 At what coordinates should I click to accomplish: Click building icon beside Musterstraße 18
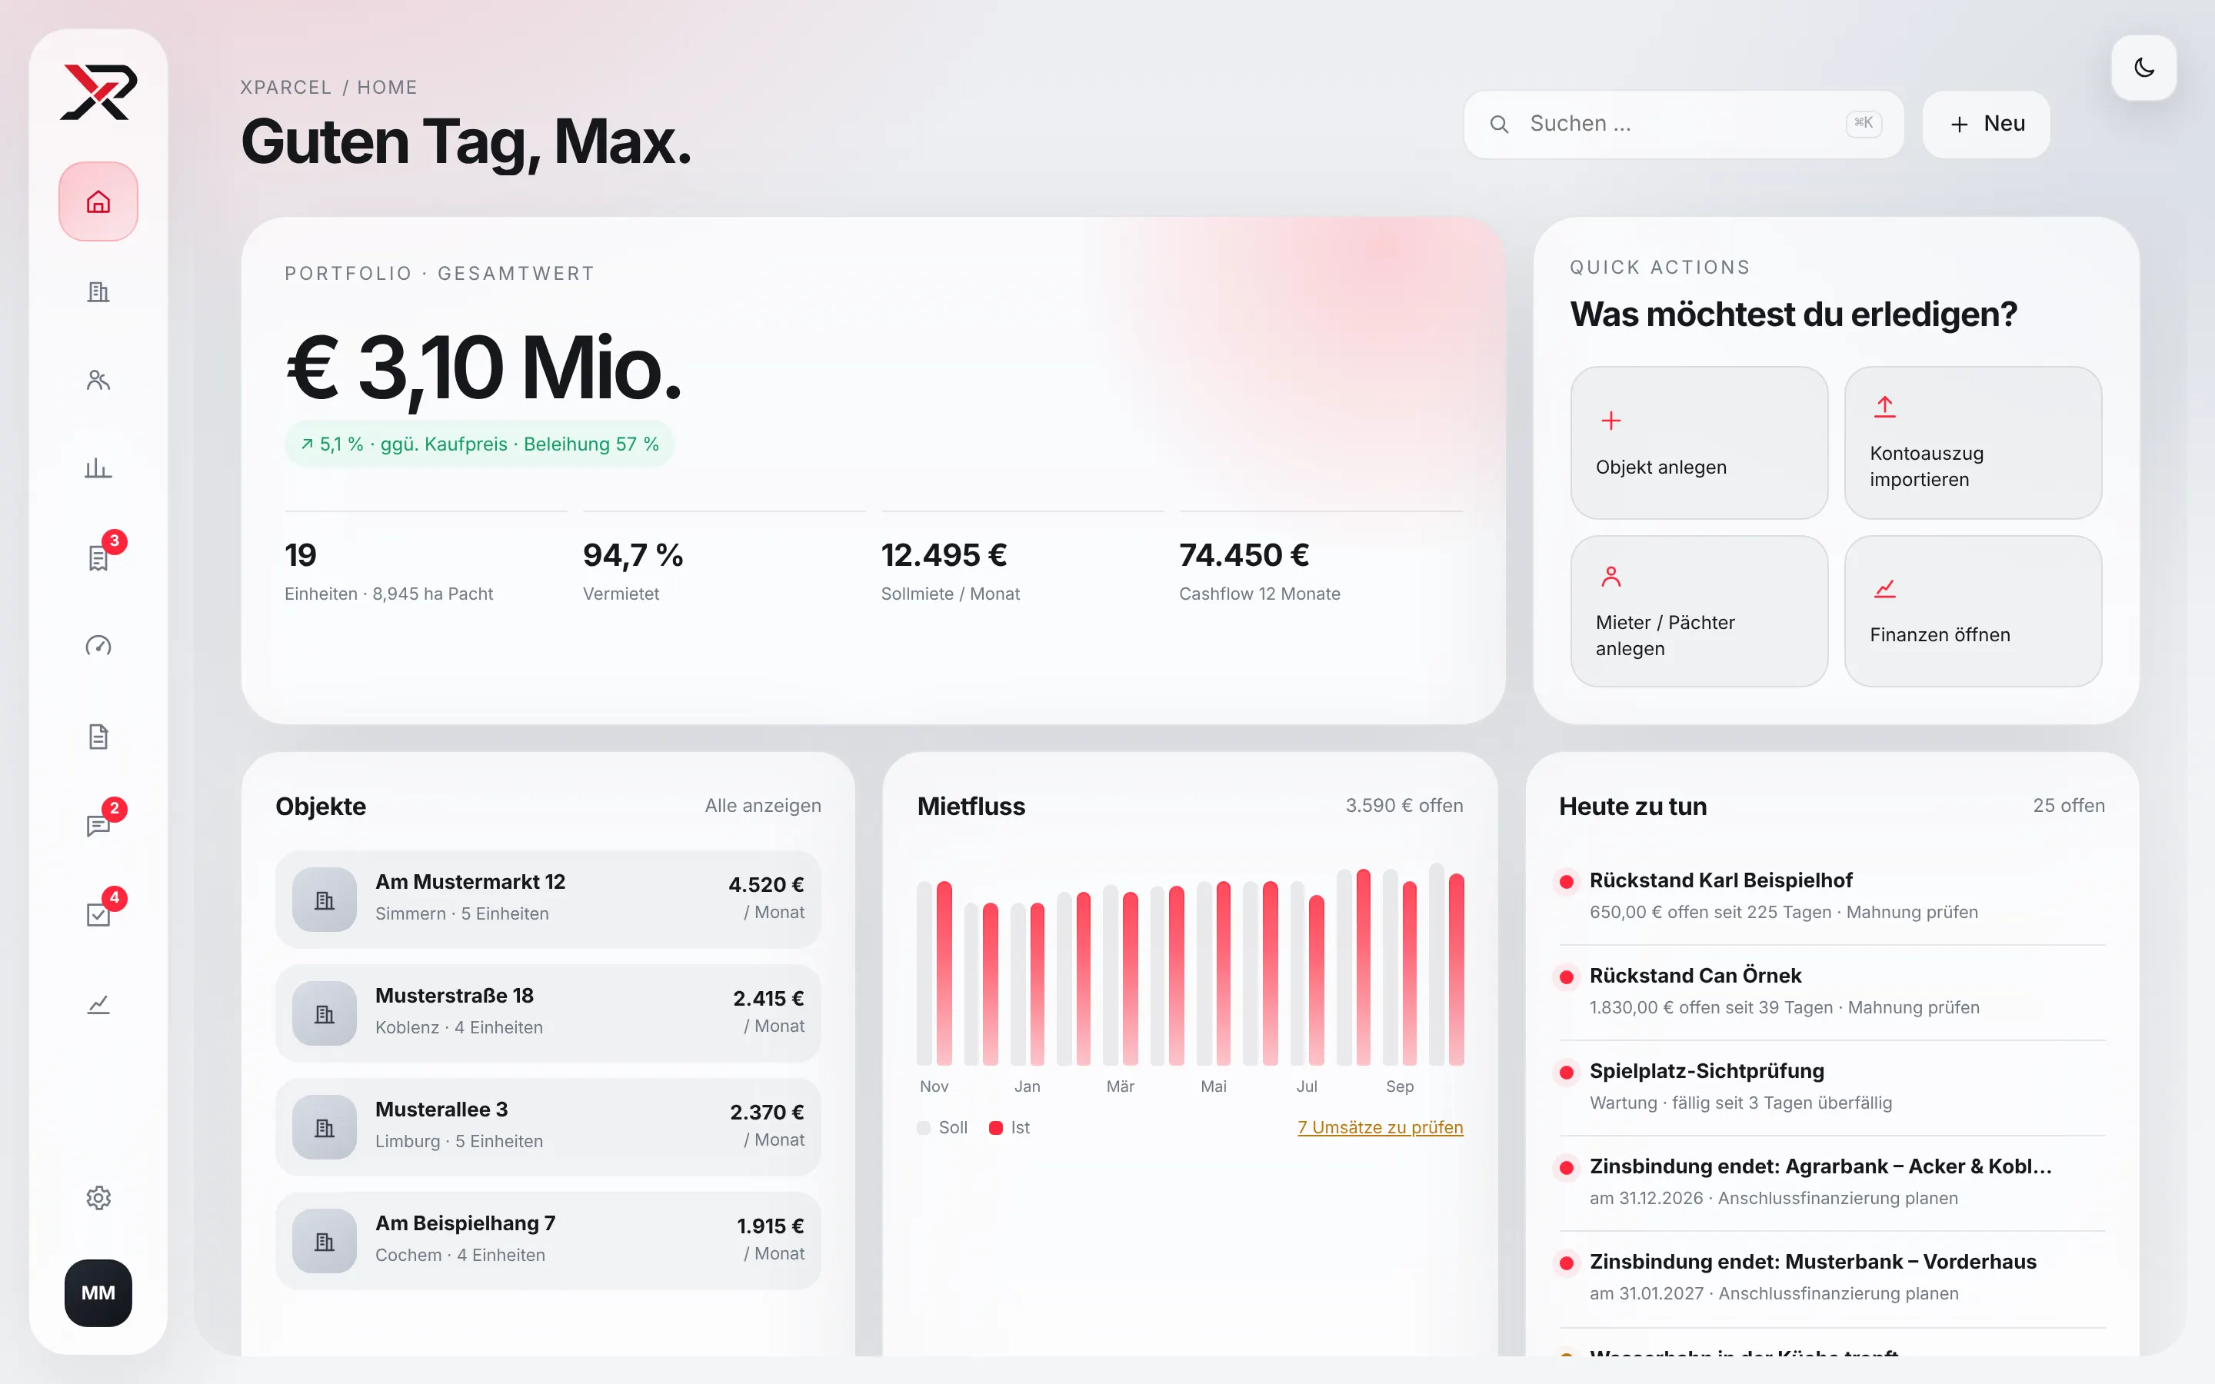click(x=324, y=1013)
